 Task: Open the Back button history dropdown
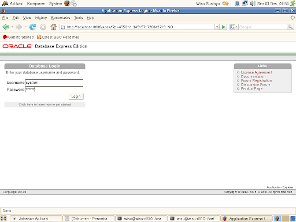[12, 27]
